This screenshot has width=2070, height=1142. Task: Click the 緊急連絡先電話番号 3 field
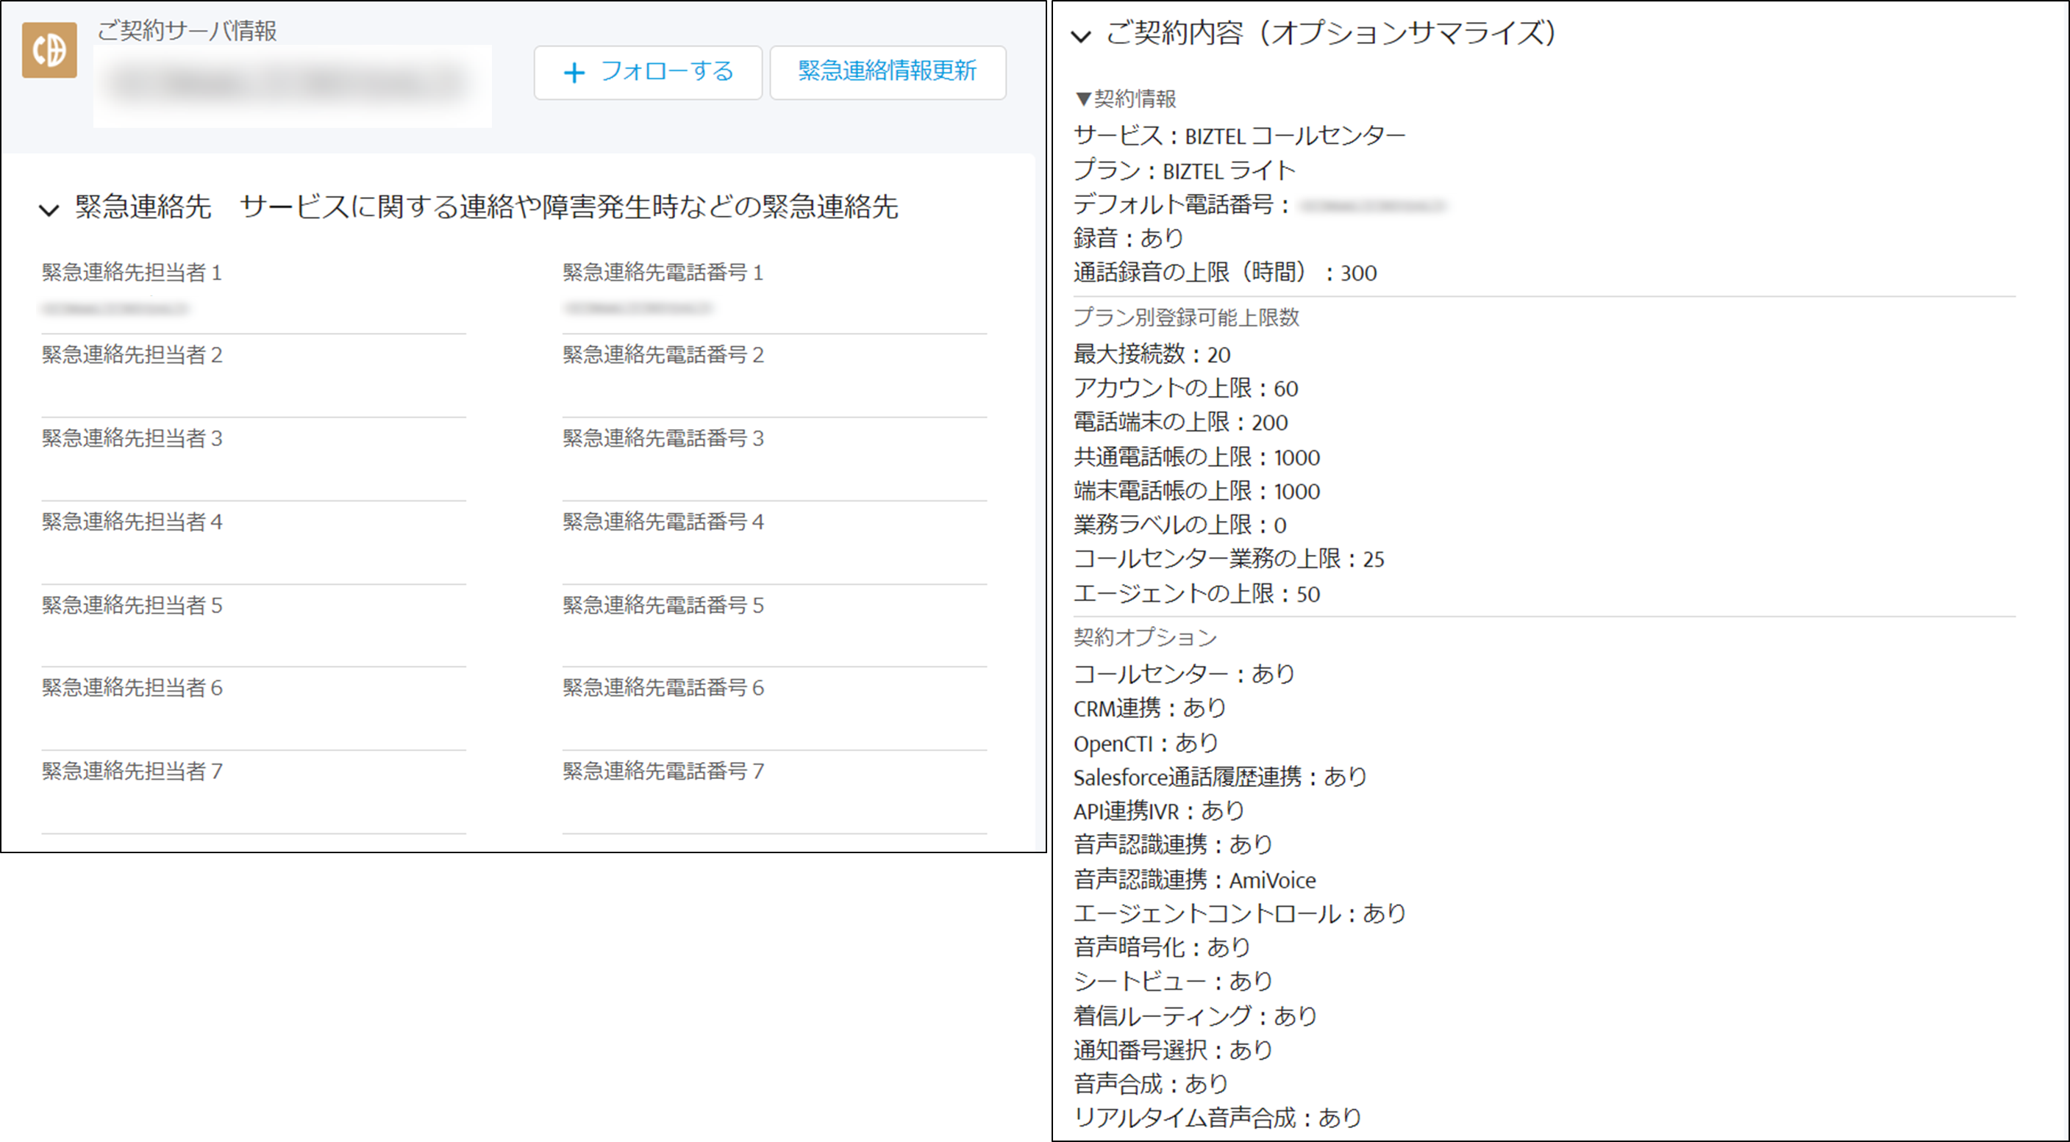click(x=774, y=462)
